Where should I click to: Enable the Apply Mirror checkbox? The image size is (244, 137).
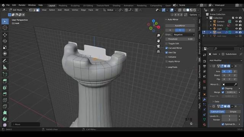point(167,62)
